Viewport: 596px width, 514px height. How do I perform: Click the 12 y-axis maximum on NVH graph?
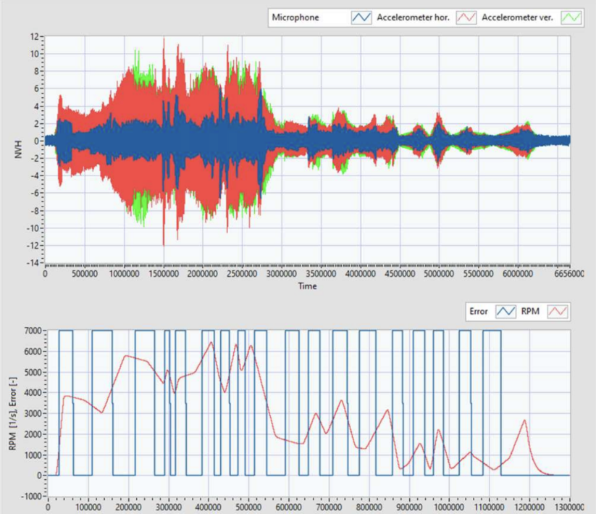[x=34, y=36]
